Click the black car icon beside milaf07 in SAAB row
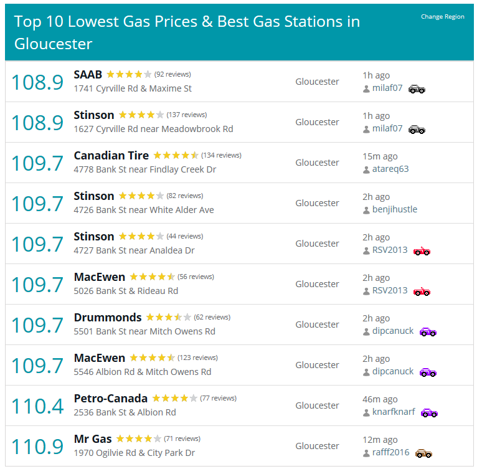The height and width of the screenshot is (474, 482). tap(417, 89)
